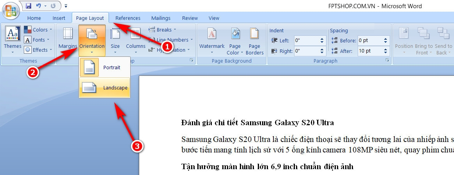Select the Page Layout tab
The height and width of the screenshot is (175, 454).
click(x=90, y=18)
